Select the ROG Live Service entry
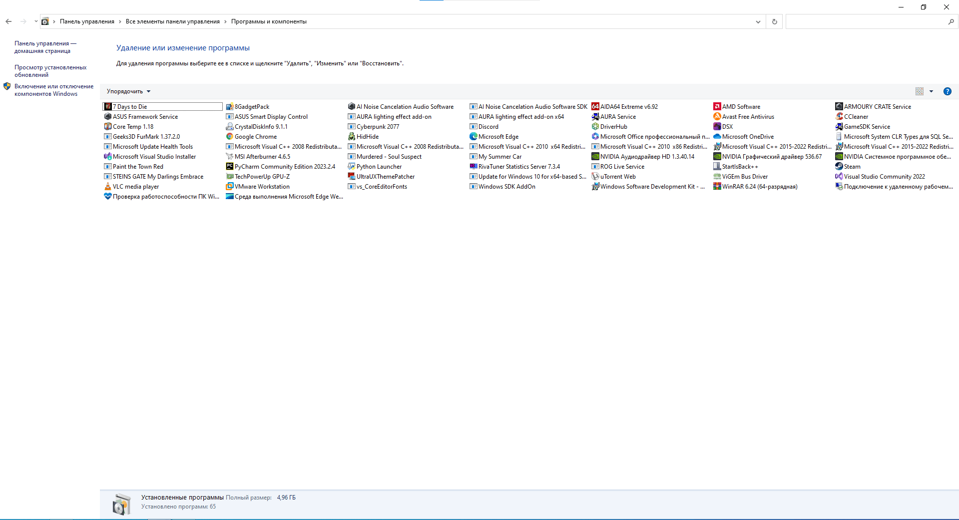Viewport: 959px width, 520px height. [x=618, y=167]
